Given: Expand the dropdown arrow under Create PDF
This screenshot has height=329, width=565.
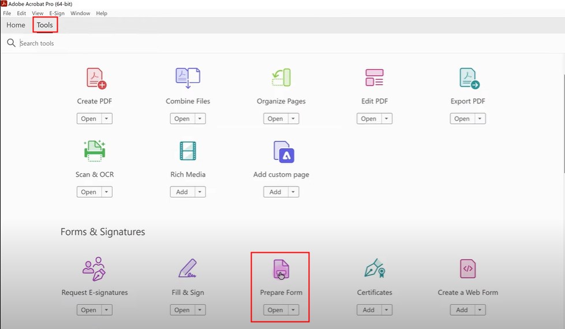Looking at the screenshot, I should (107, 119).
